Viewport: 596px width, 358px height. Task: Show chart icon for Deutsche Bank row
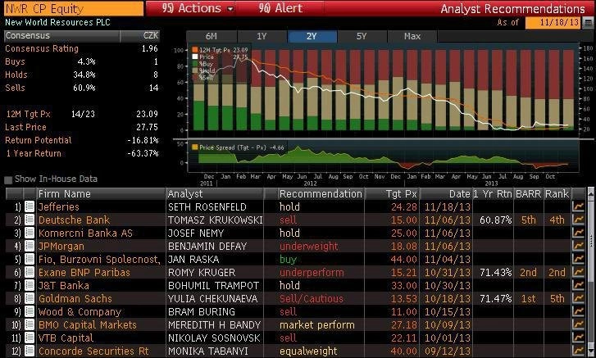[x=578, y=220]
